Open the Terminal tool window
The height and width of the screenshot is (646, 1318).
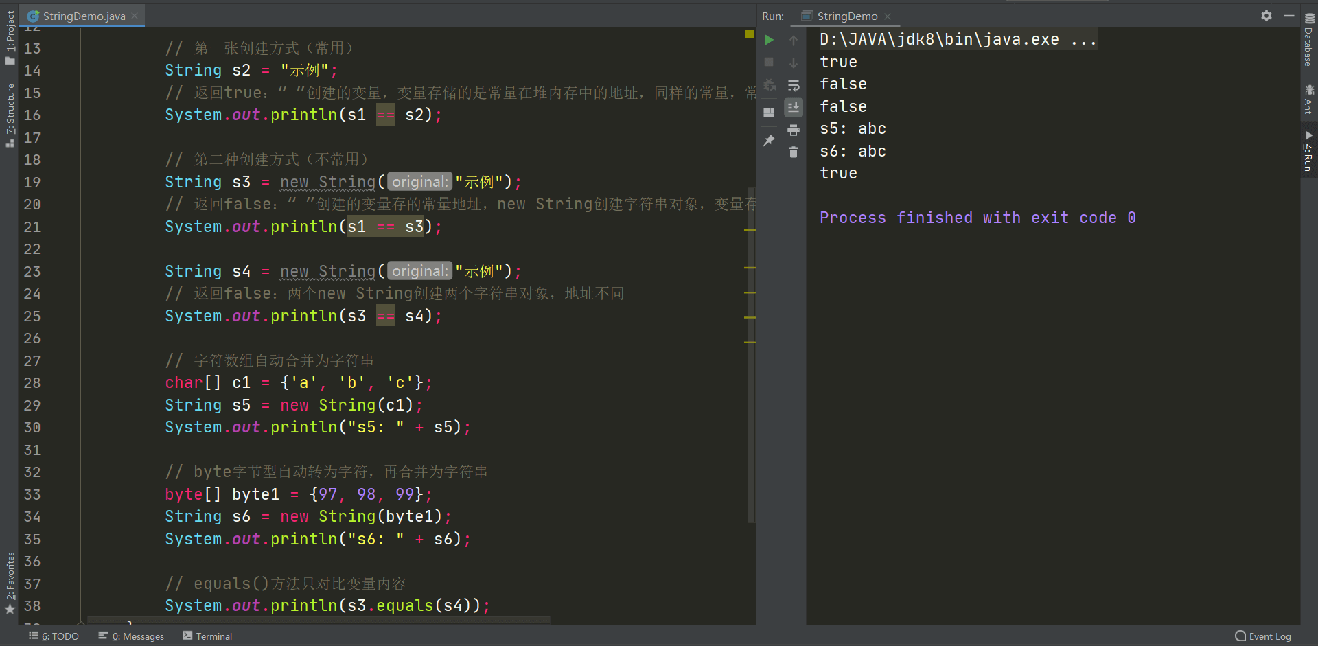207,636
